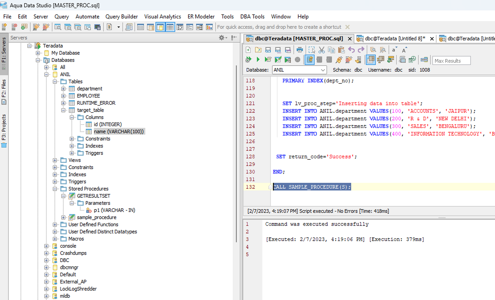
Task: Click the Redo arrow icon
Action: [x=361, y=50]
